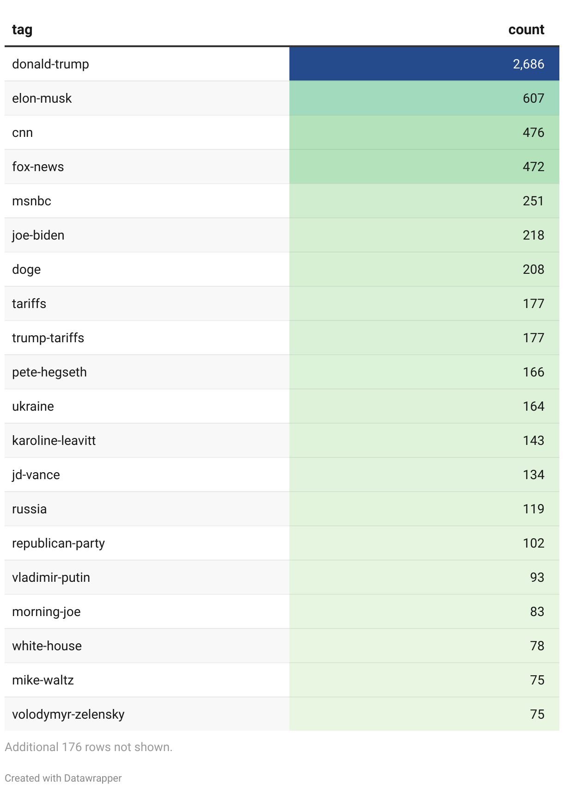The height and width of the screenshot is (789, 564).
Task: Click the 'Additional 176 rows not shown' note
Action: 89,747
